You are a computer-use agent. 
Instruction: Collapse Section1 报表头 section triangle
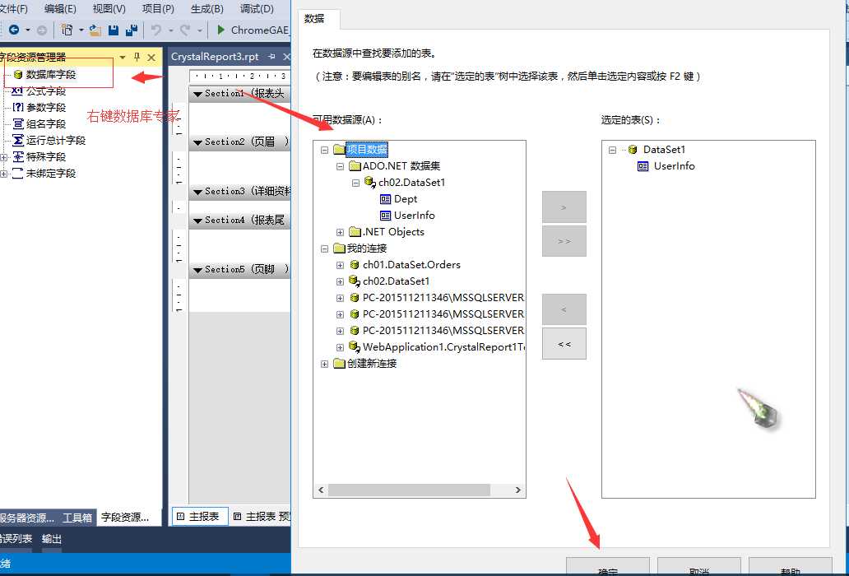tap(197, 94)
